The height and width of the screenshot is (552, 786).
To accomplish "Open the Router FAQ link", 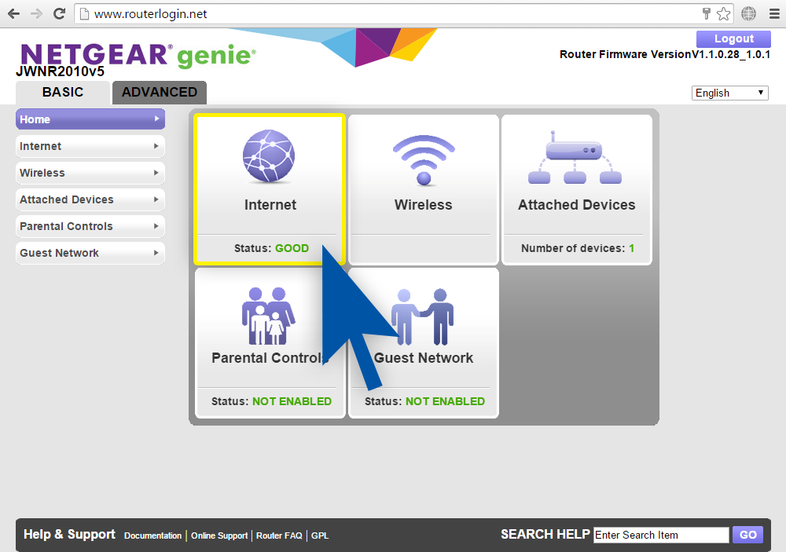I will [x=279, y=536].
